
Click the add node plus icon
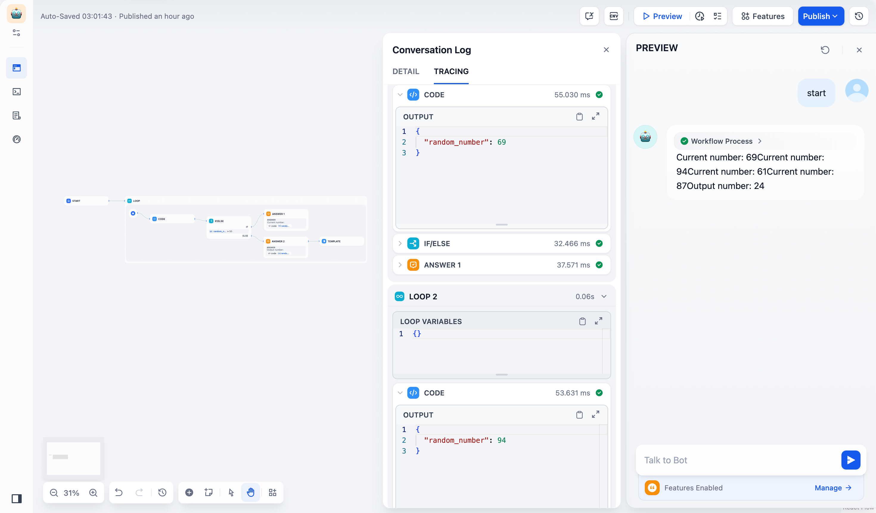pos(189,492)
